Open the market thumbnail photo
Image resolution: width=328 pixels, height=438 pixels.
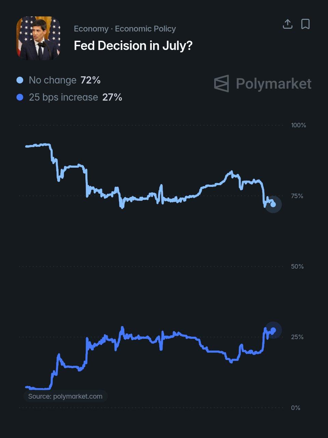click(x=38, y=38)
